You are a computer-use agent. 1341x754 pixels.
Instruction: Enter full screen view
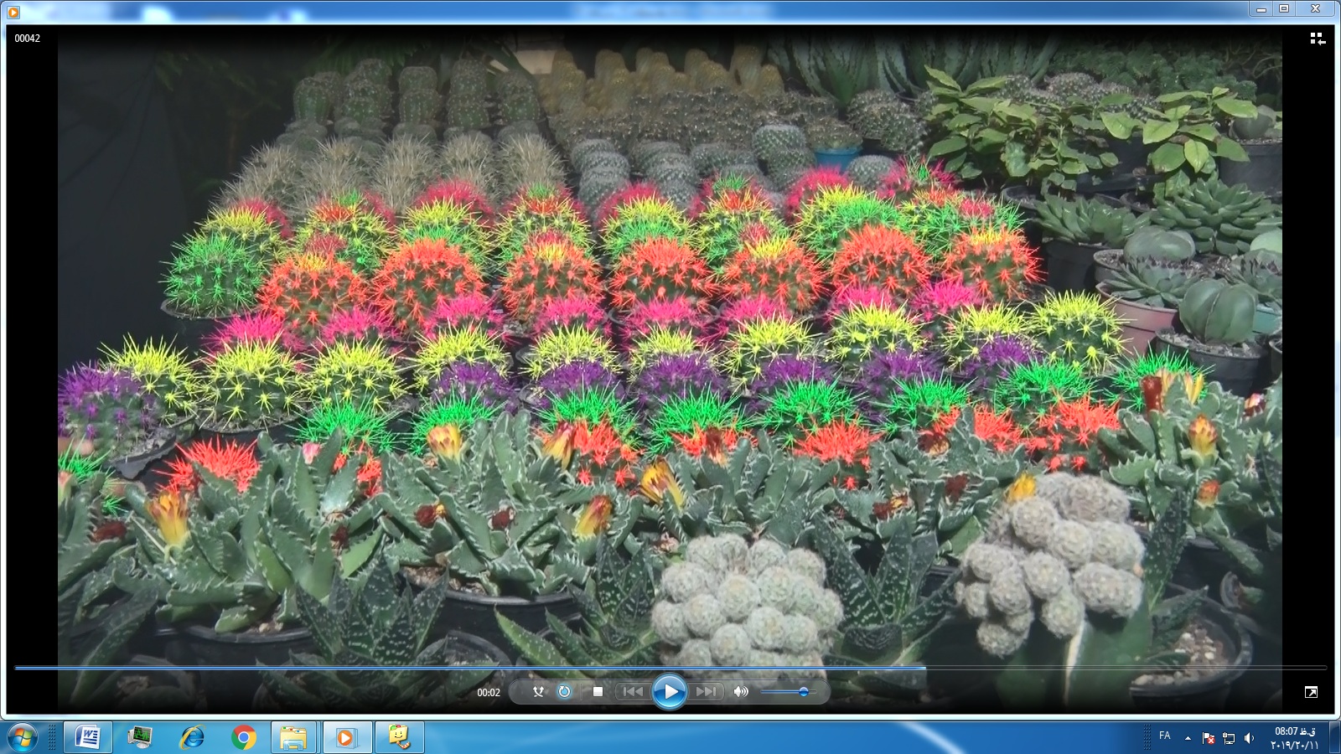(1311, 692)
